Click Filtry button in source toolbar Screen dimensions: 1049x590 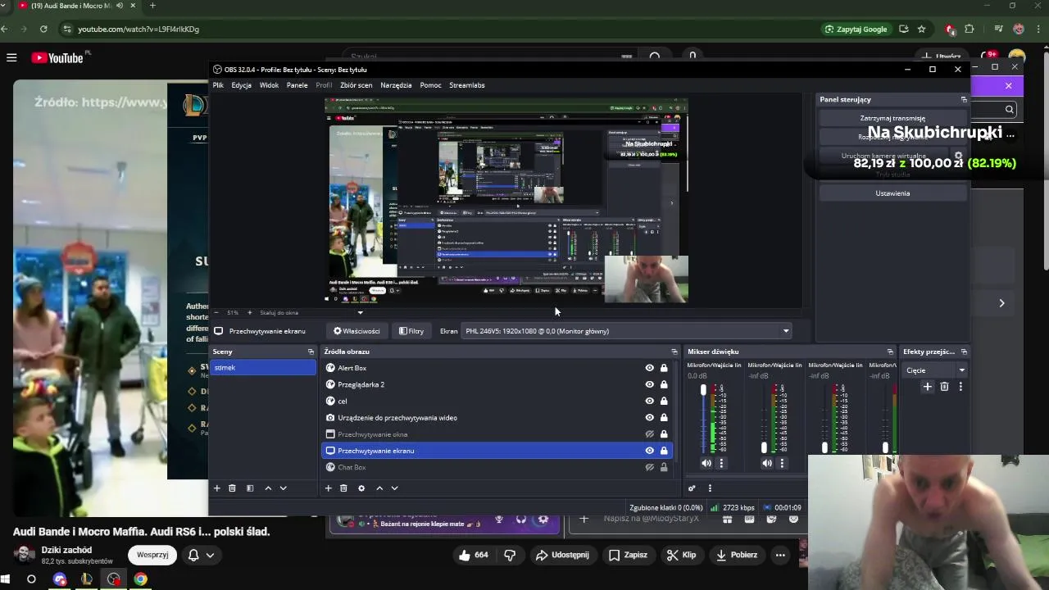pos(411,331)
